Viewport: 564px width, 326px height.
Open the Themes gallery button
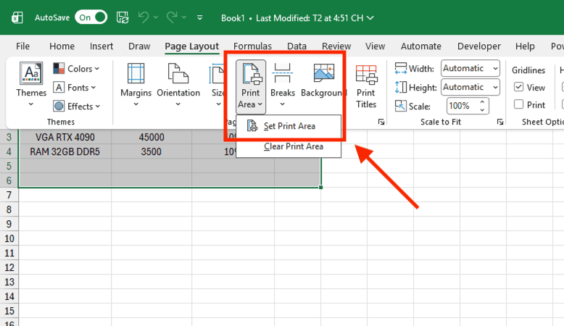31,85
